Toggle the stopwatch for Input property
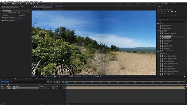 coord(4,14)
